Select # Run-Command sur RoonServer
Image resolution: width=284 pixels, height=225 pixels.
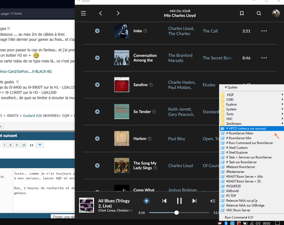coord(252,143)
